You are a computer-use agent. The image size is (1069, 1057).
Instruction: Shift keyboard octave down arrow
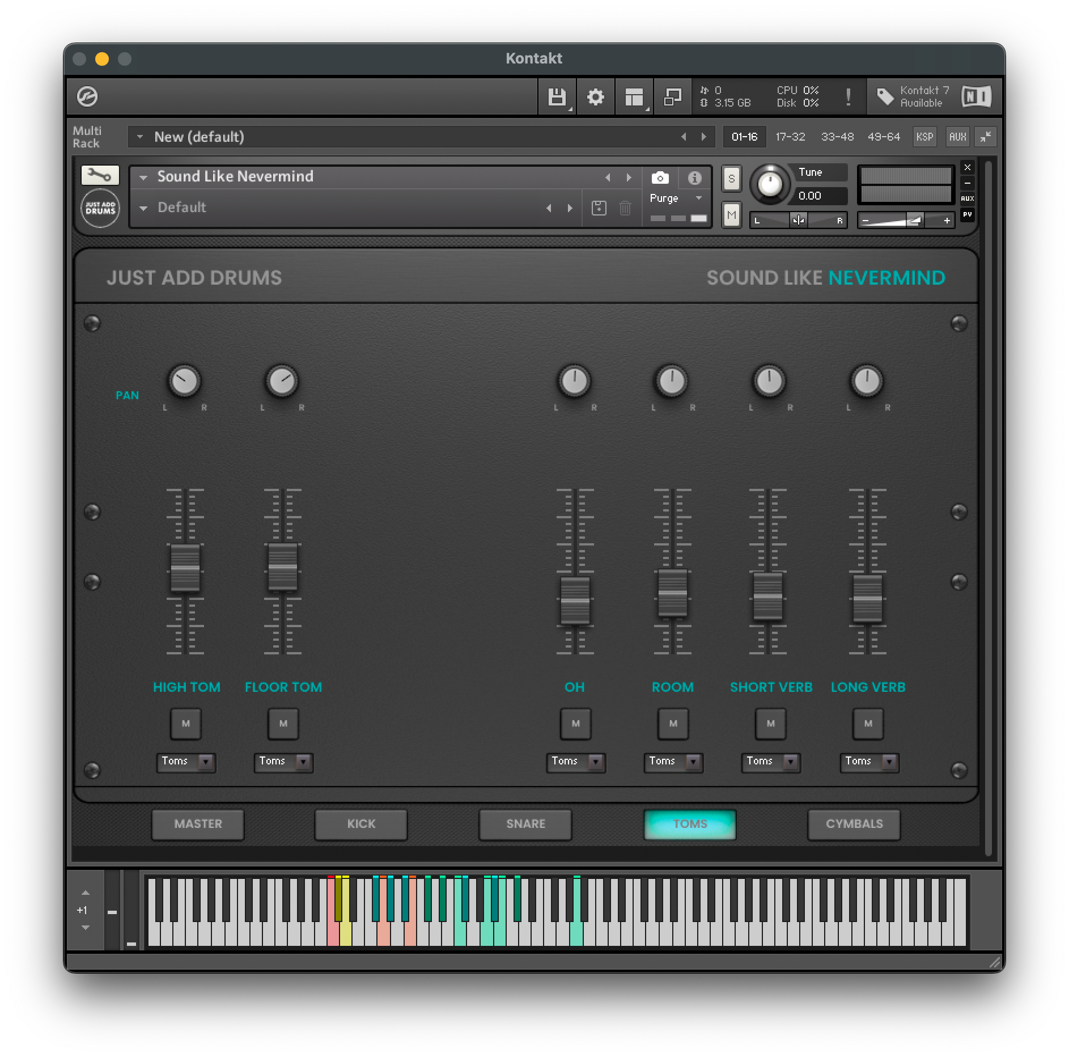(85, 928)
